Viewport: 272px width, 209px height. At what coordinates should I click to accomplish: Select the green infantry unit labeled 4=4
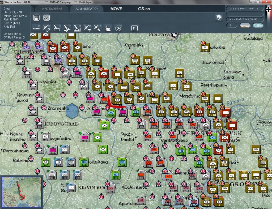(x=104, y=125)
